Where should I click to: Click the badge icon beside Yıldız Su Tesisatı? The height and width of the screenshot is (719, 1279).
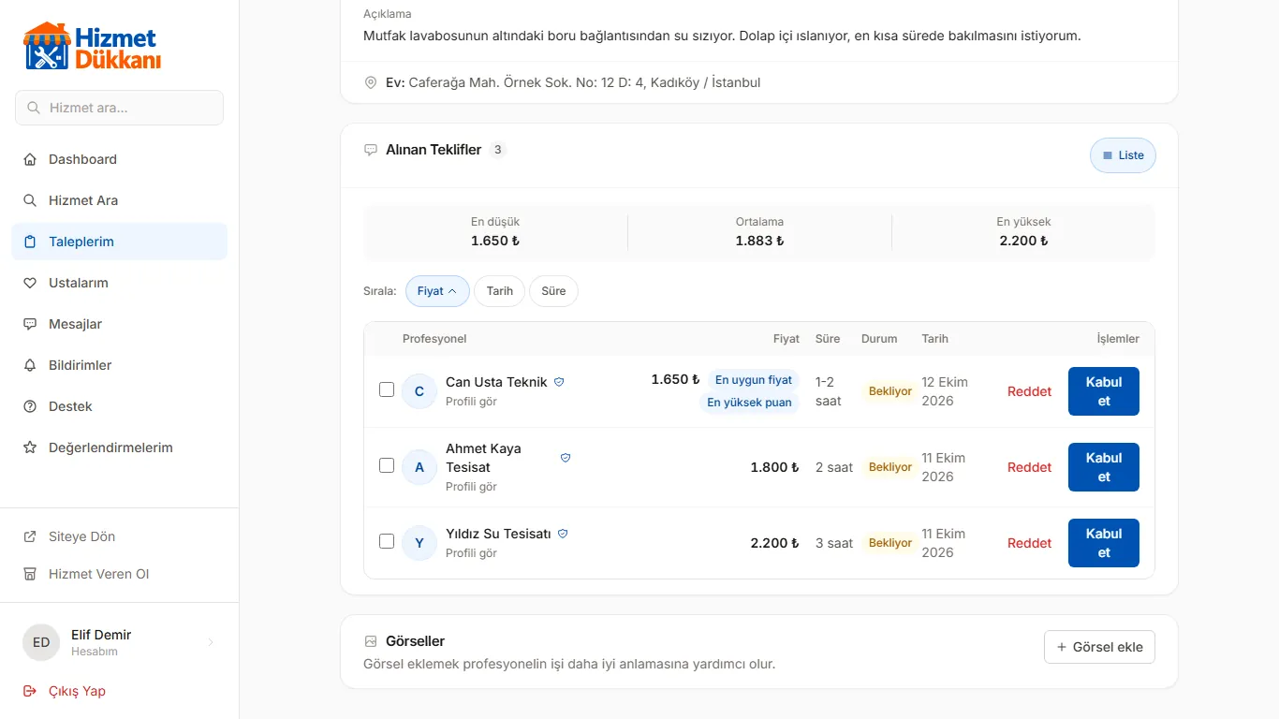[x=563, y=534]
